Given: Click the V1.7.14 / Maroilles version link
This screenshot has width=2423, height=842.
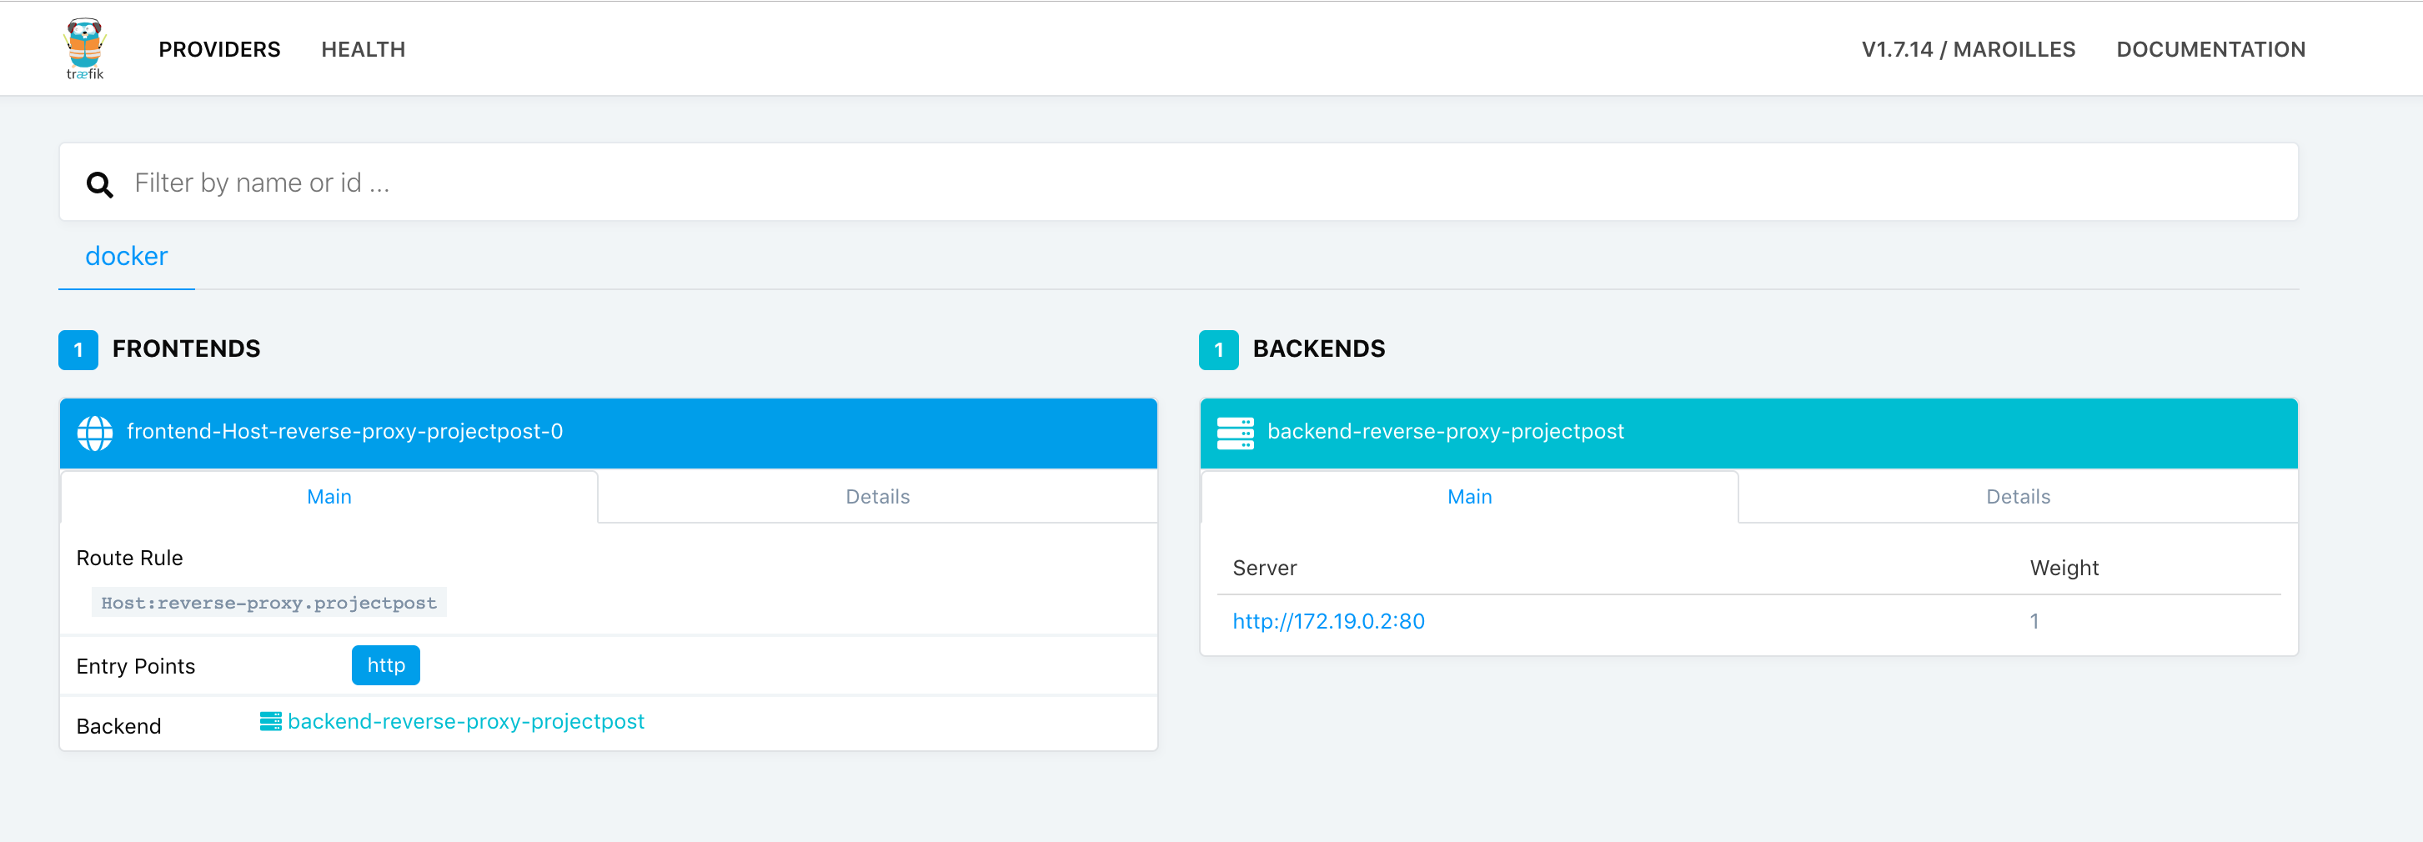Looking at the screenshot, I should click(1968, 50).
